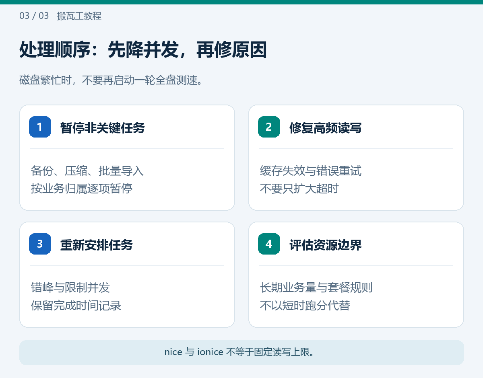This screenshot has height=378, width=483.
Task: Click the green number 2 badge
Action: [x=269, y=127]
